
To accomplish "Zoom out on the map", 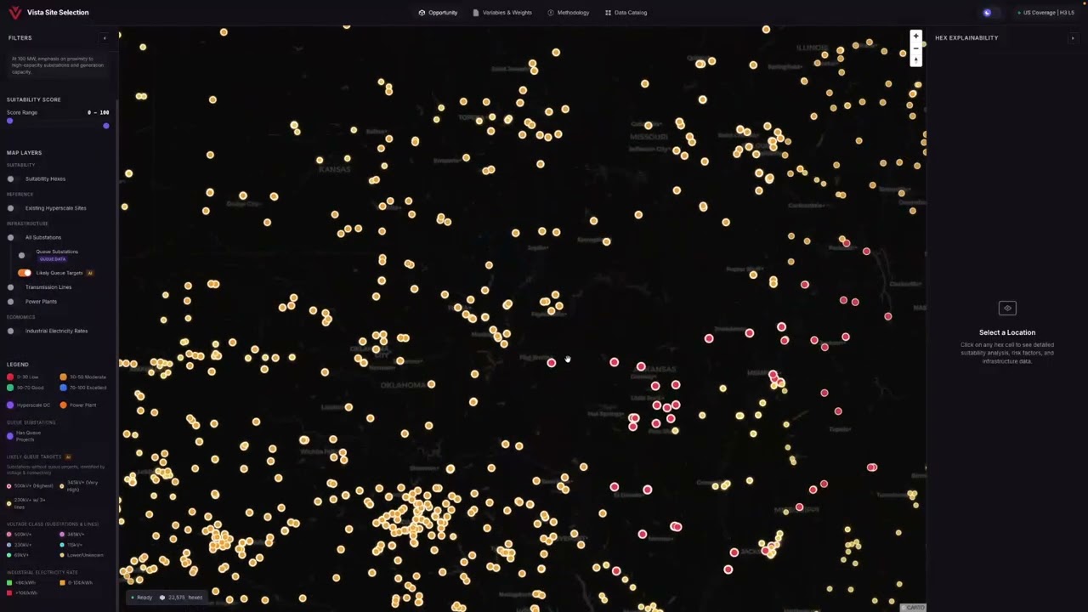I will [915, 48].
